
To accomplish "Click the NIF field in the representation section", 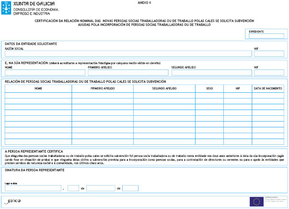I will 269,73.
